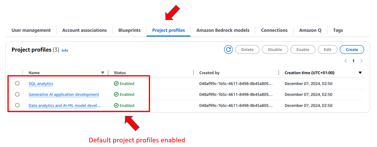This screenshot has height=147, width=377.
Task: Click Enabled status icon for Data analytics row
Action: point(116,106)
